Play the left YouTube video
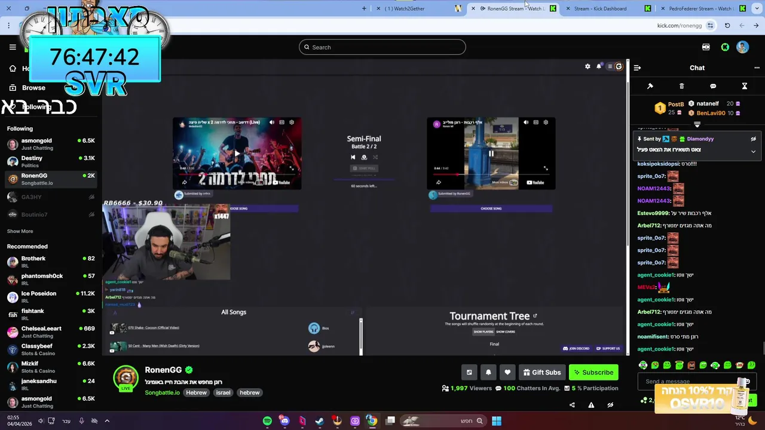 (237, 153)
